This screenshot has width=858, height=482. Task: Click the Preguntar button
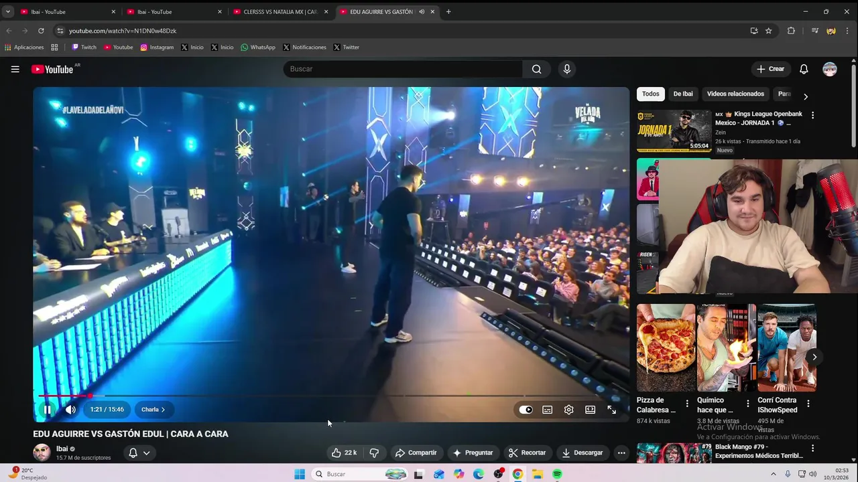coord(473,453)
